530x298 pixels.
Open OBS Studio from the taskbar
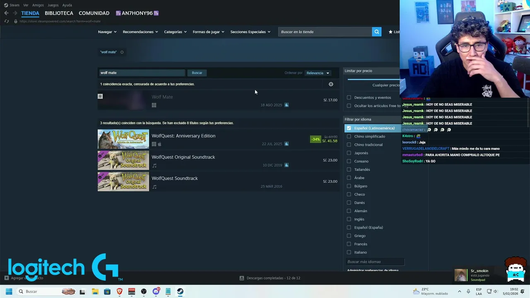point(144,291)
